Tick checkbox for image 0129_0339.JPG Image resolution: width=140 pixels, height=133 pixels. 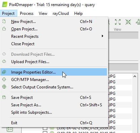(x=45, y=128)
